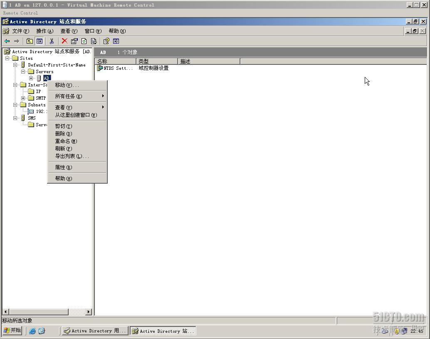Sort by 类型 column header
The width and height of the screenshot is (430, 339).
click(x=157, y=61)
